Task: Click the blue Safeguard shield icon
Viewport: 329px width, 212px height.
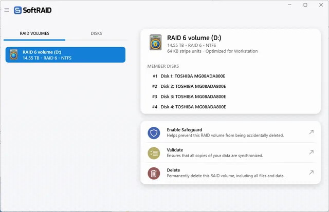Action: click(154, 133)
